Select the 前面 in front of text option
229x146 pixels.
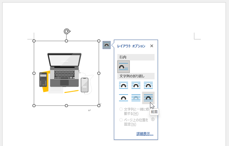tap(148, 98)
